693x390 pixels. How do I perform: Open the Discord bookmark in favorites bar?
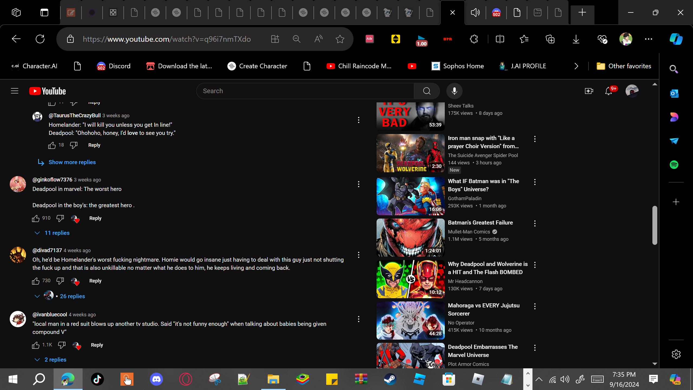(114, 66)
